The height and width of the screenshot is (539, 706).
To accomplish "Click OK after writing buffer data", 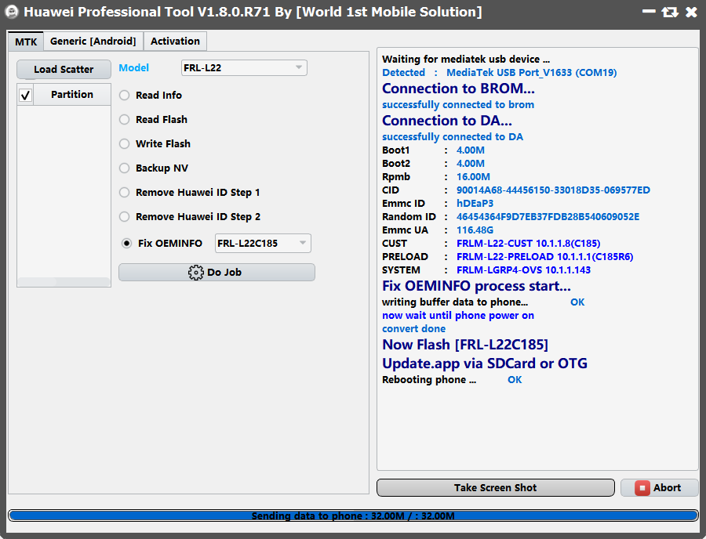I will pyautogui.click(x=577, y=302).
